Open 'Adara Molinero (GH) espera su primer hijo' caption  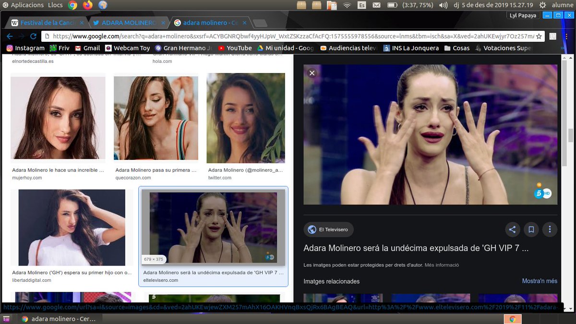click(x=72, y=273)
